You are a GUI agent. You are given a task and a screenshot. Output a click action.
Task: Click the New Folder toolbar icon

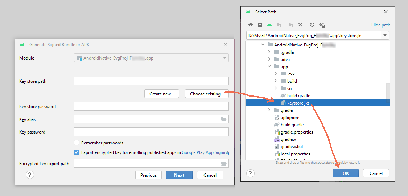click(291, 25)
